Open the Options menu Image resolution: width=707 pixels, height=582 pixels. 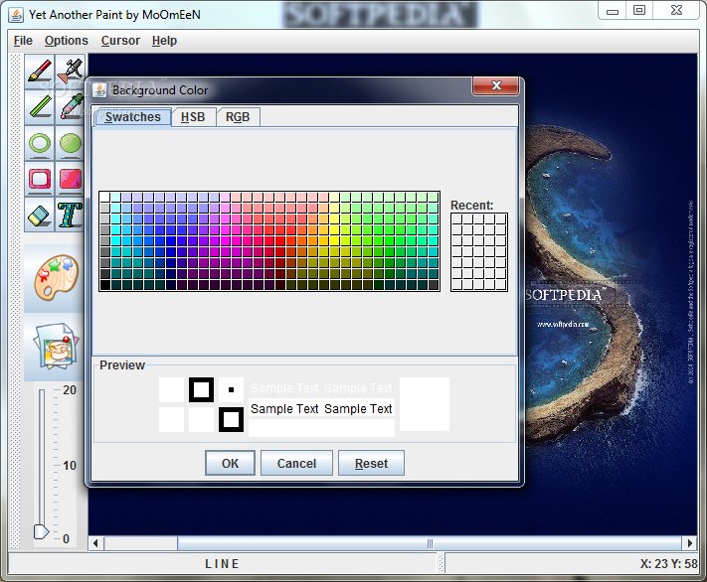(67, 41)
